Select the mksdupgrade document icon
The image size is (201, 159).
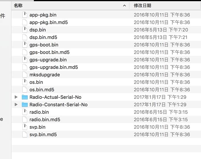coord(25,75)
